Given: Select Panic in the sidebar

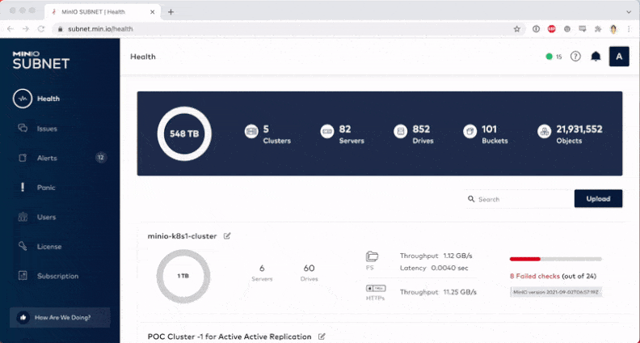Looking at the screenshot, I should [46, 188].
